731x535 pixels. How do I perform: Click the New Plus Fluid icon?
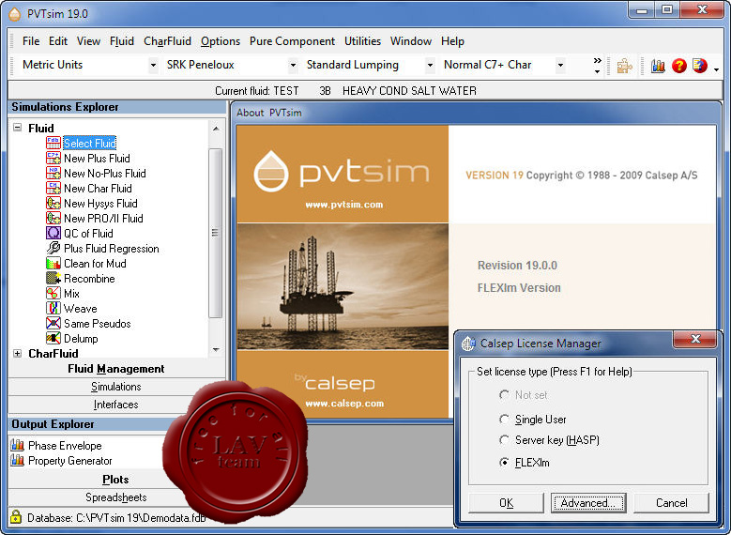click(53, 158)
